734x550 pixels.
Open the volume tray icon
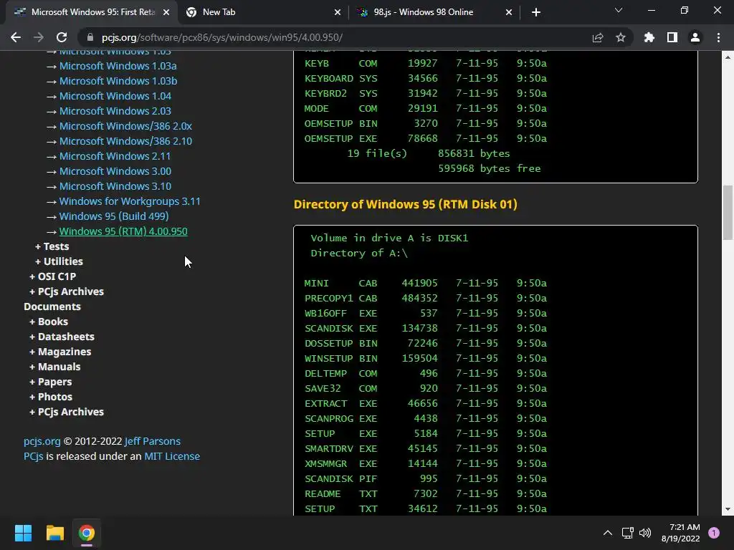[645, 533]
